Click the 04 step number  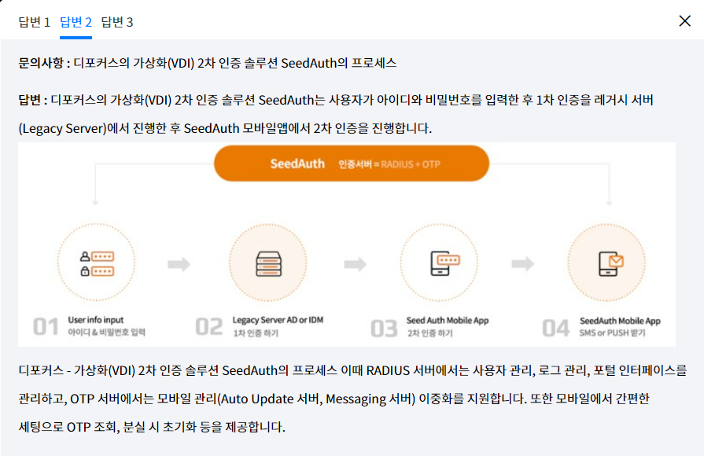[x=556, y=327]
